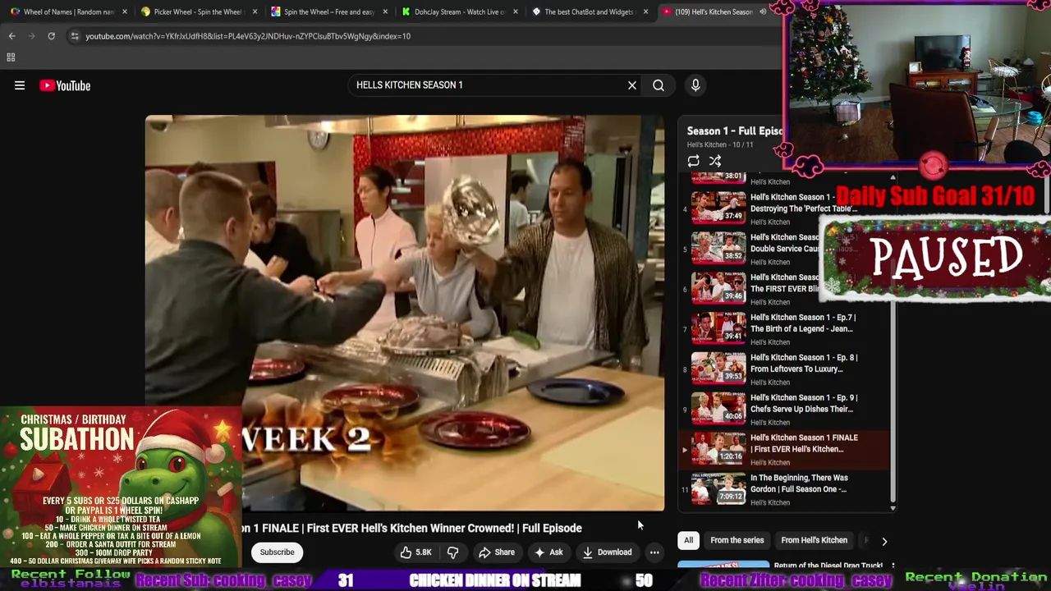Open thumbnail with 38:52 duration
1051x591 pixels.
(x=718, y=248)
